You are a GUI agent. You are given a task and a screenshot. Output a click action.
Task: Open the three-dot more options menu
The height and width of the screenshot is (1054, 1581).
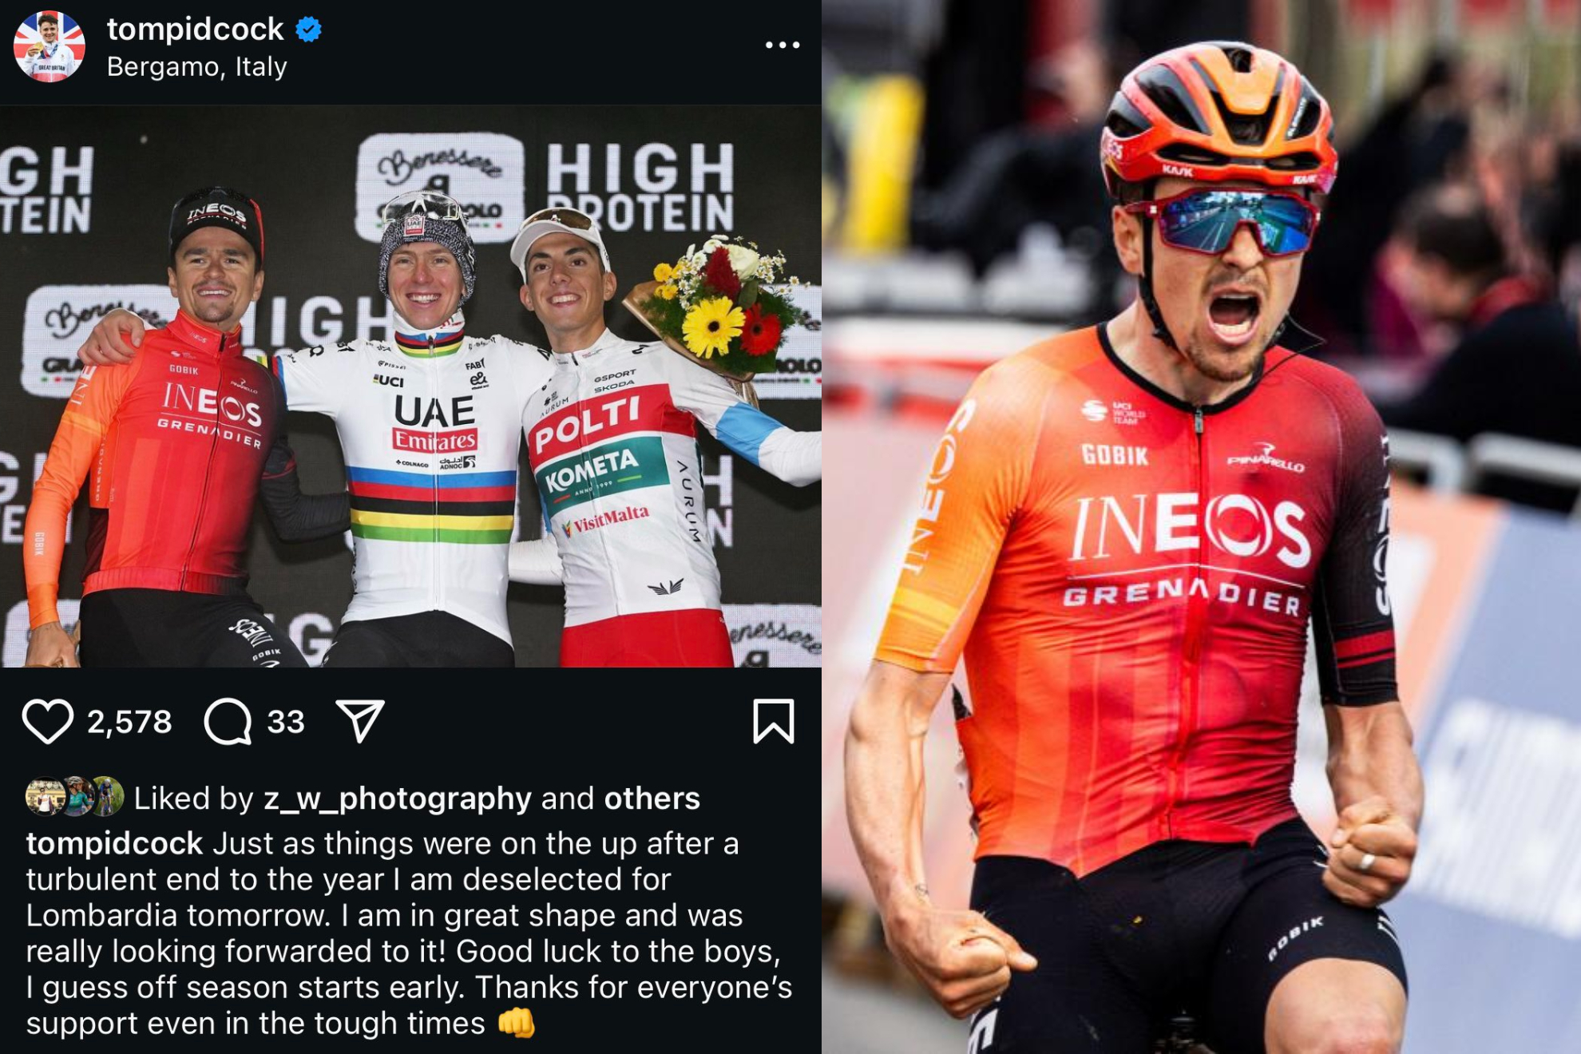pyautogui.click(x=782, y=45)
